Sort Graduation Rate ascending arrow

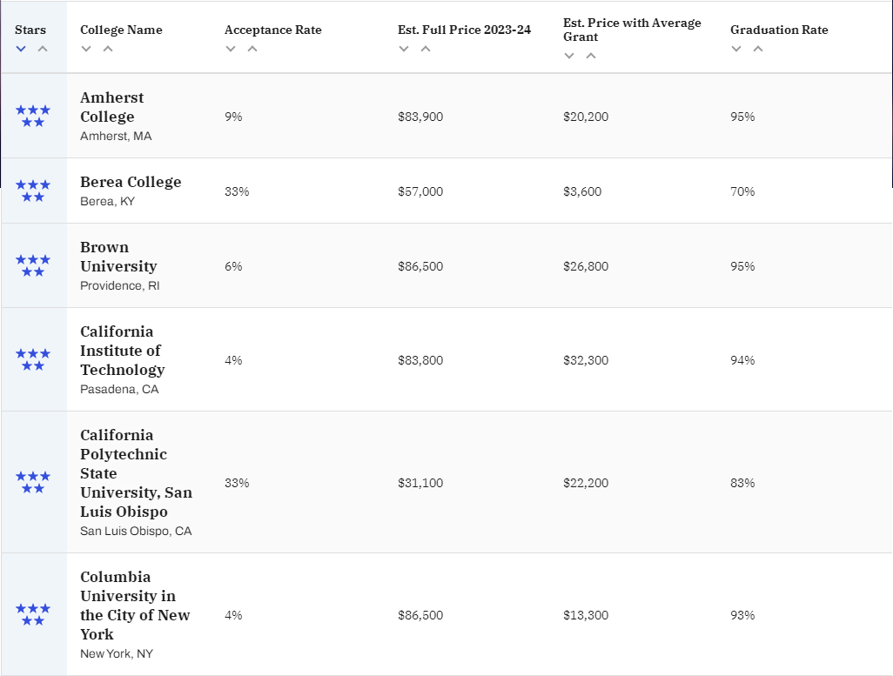click(x=758, y=49)
